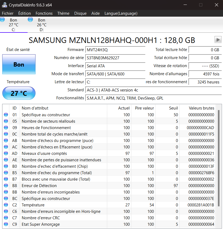Click the Firmware field MVT24H3Q
This screenshot has width=223, height=230.
[x=115, y=50]
